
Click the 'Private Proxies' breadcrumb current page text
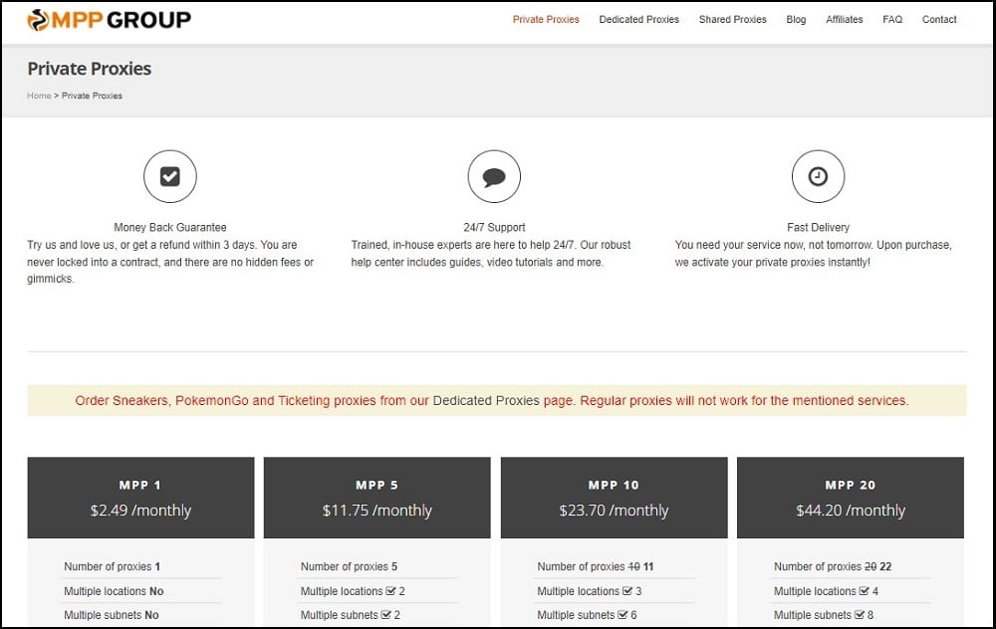[x=92, y=96]
